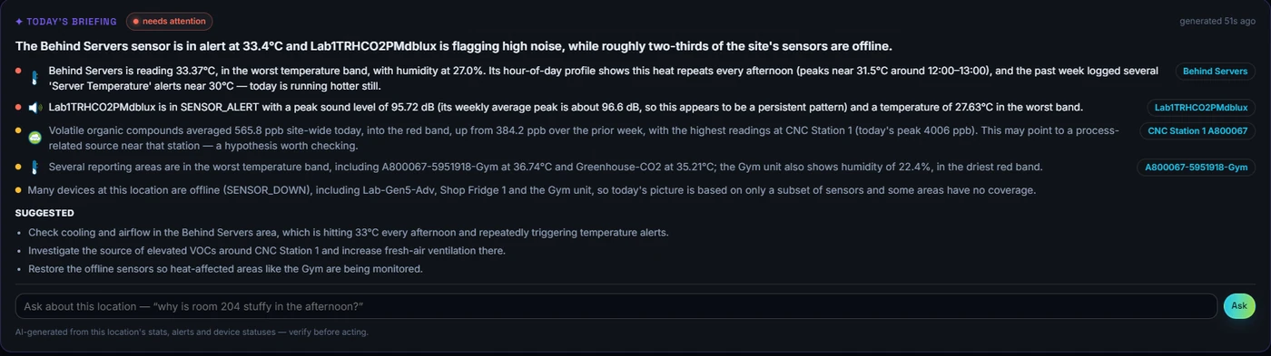Select the Restore the offline sensors suggestion
The height and width of the screenshot is (356, 1271).
[x=225, y=268]
